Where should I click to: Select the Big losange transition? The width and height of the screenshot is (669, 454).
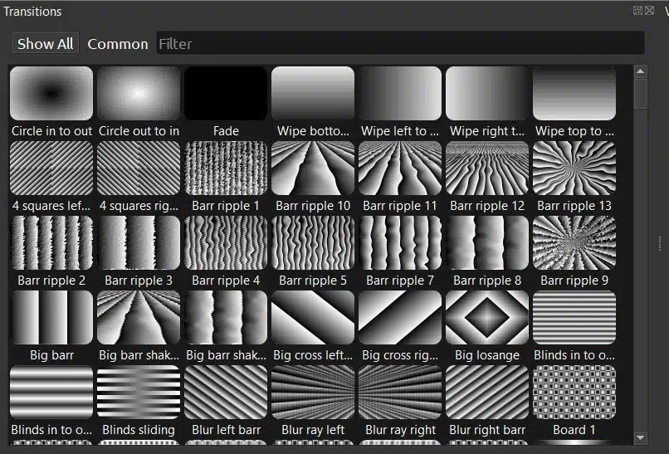pyautogui.click(x=487, y=318)
